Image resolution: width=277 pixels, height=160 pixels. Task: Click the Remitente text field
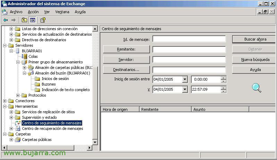[x=189, y=49]
